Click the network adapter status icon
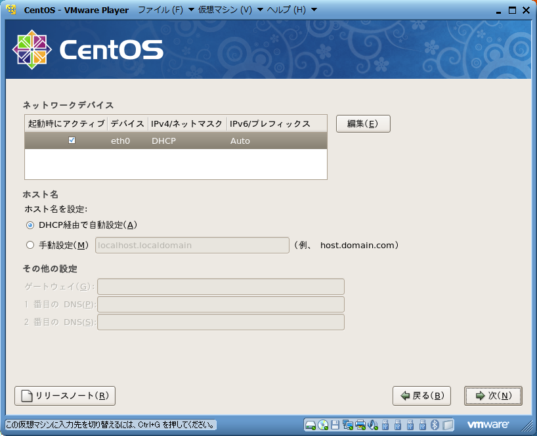This screenshot has width=537, height=436. coord(348,424)
